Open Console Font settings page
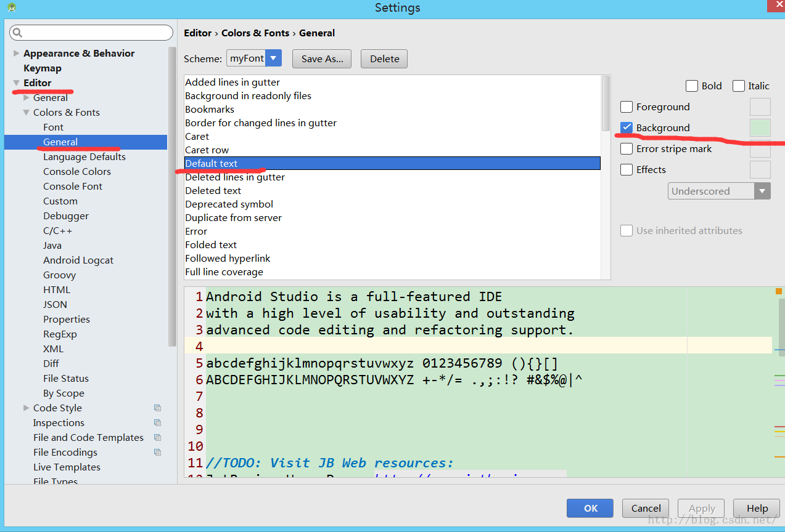This screenshot has width=785, height=532. (x=73, y=187)
